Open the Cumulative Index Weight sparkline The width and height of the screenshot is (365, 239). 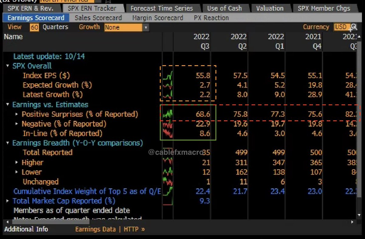tap(167, 191)
